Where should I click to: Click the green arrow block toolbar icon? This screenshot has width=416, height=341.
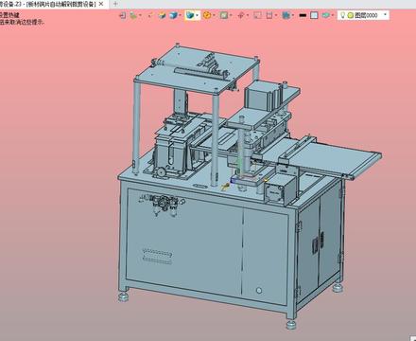(x=326, y=15)
